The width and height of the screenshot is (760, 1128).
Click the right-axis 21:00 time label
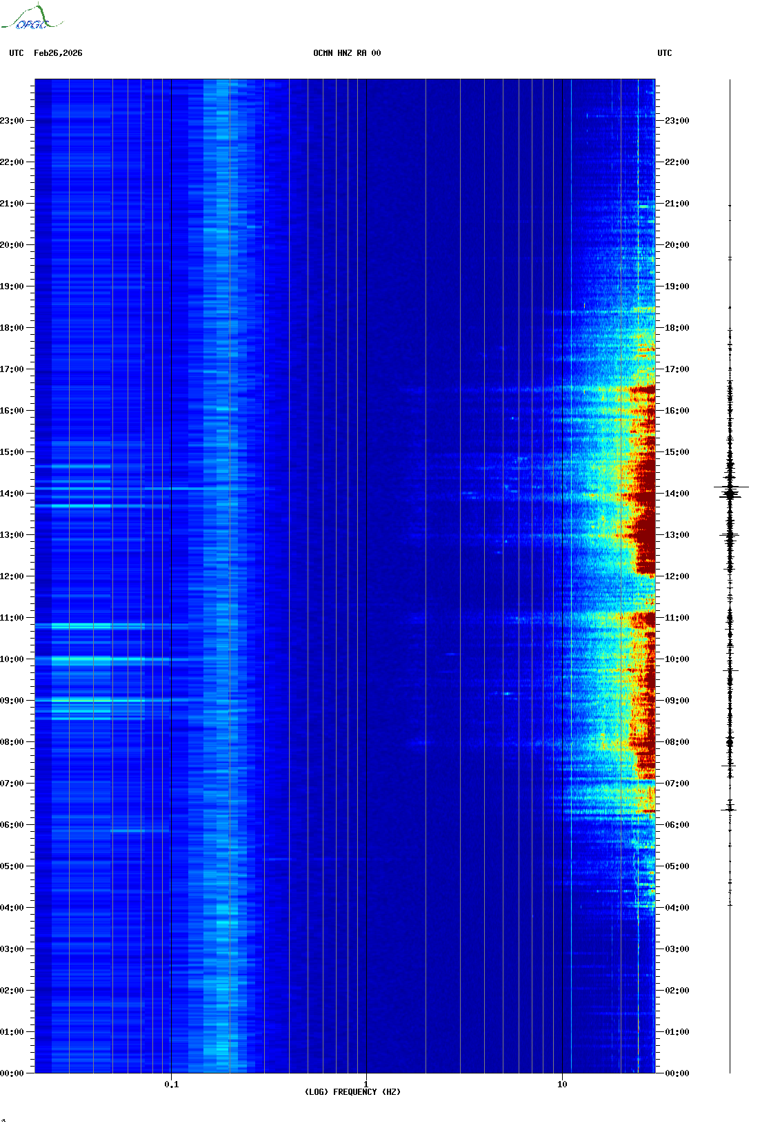point(677,204)
